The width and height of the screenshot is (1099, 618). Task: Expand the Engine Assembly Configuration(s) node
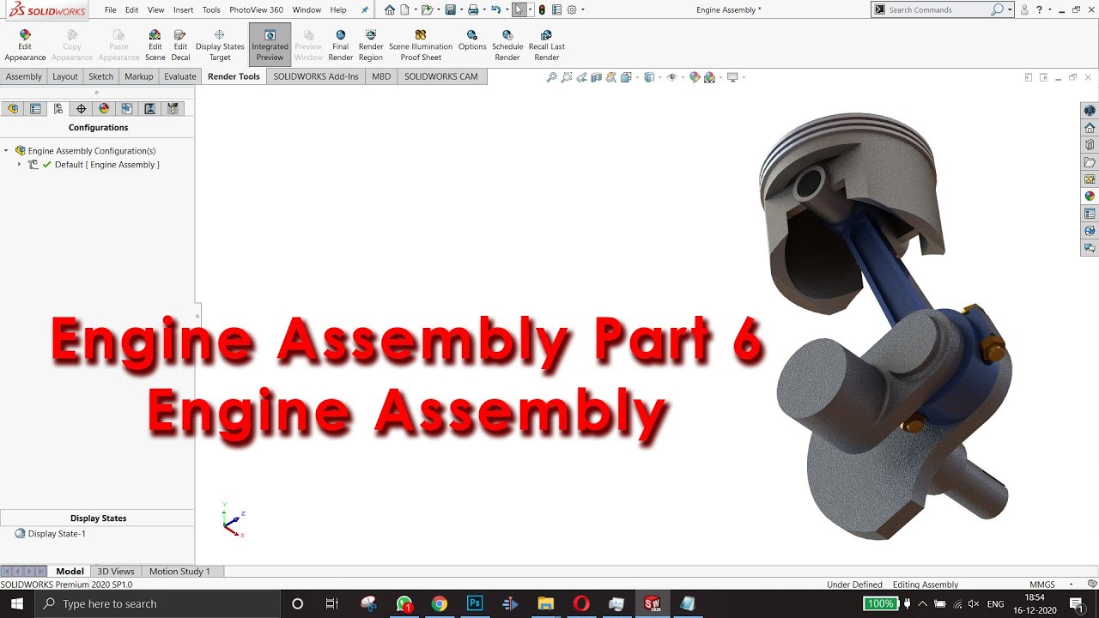click(7, 150)
